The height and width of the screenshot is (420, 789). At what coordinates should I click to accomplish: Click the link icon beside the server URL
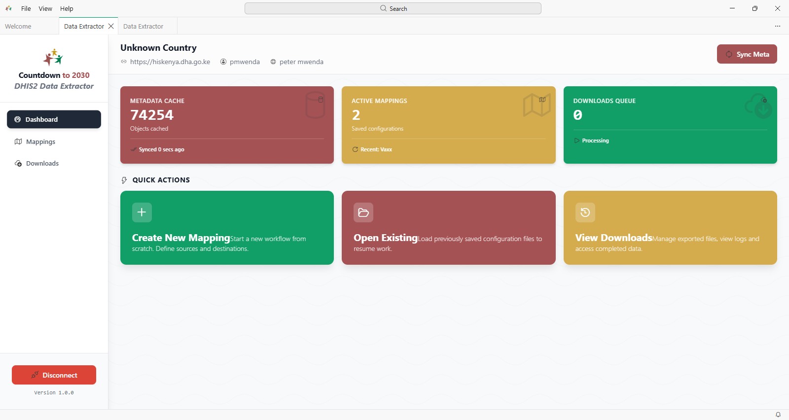[124, 62]
